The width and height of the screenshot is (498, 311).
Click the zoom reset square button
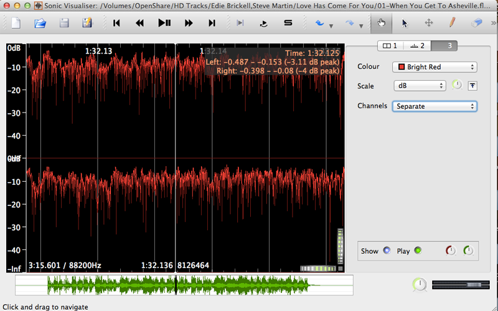341,269
